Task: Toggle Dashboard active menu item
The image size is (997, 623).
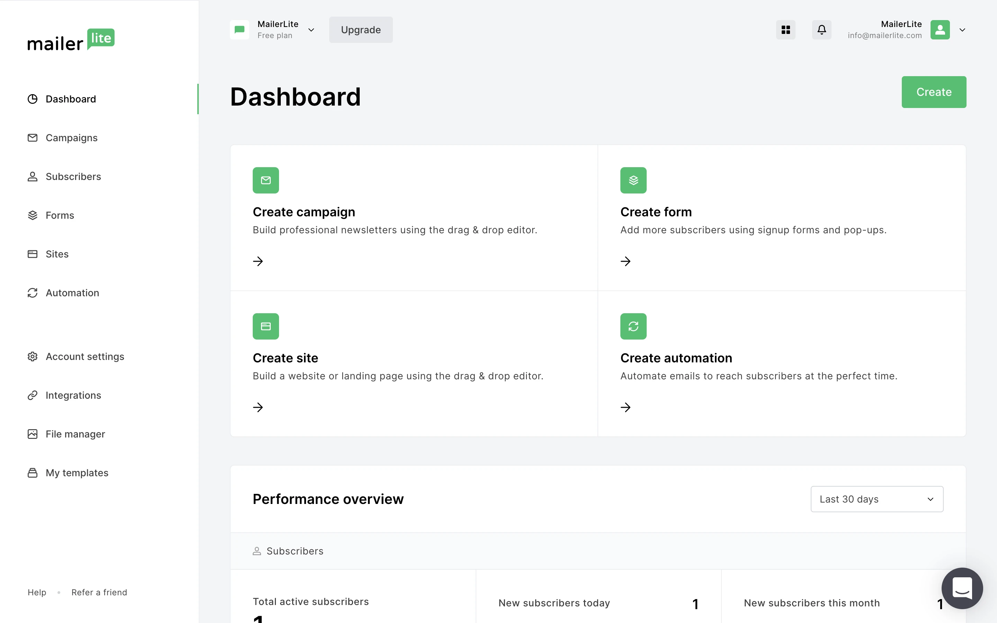Action: [70, 98]
